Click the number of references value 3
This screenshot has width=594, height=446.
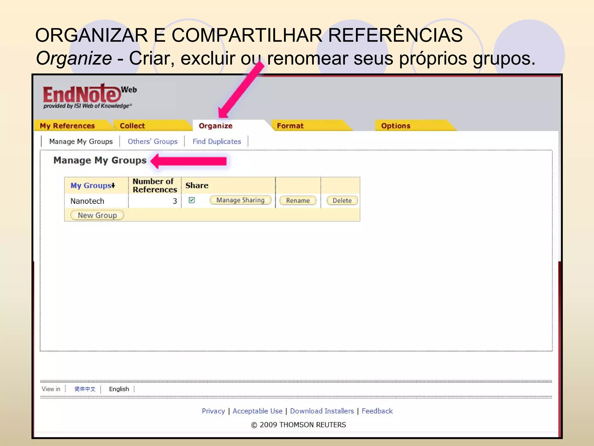point(175,201)
